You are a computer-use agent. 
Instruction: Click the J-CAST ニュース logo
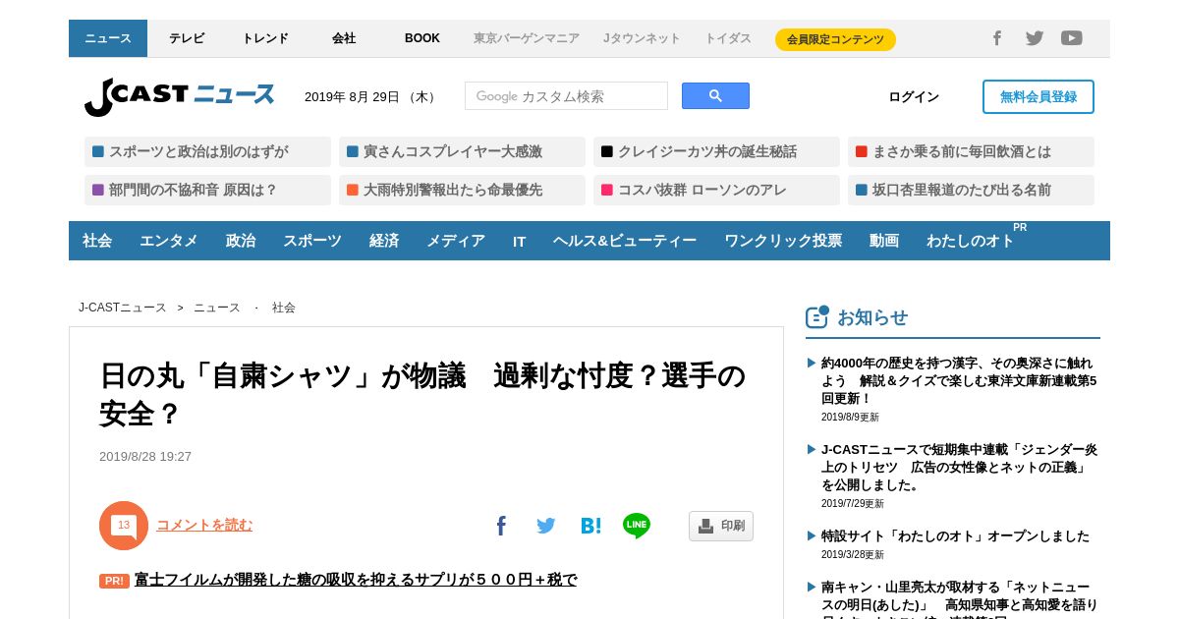pyautogui.click(x=180, y=96)
